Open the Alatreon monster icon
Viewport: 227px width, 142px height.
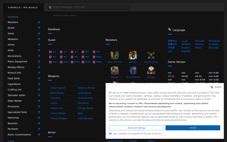click(x=133, y=55)
